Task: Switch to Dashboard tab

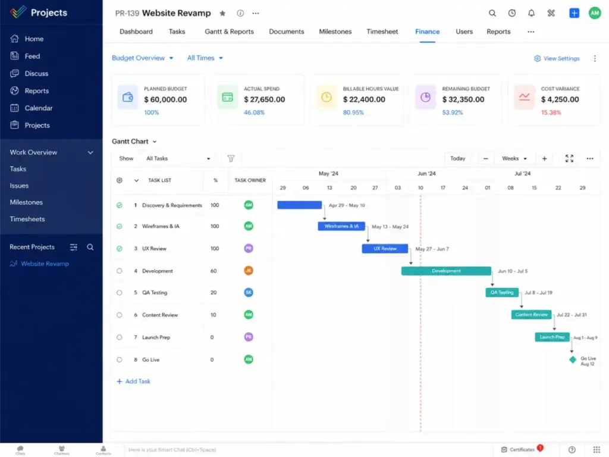Action: 136,32
